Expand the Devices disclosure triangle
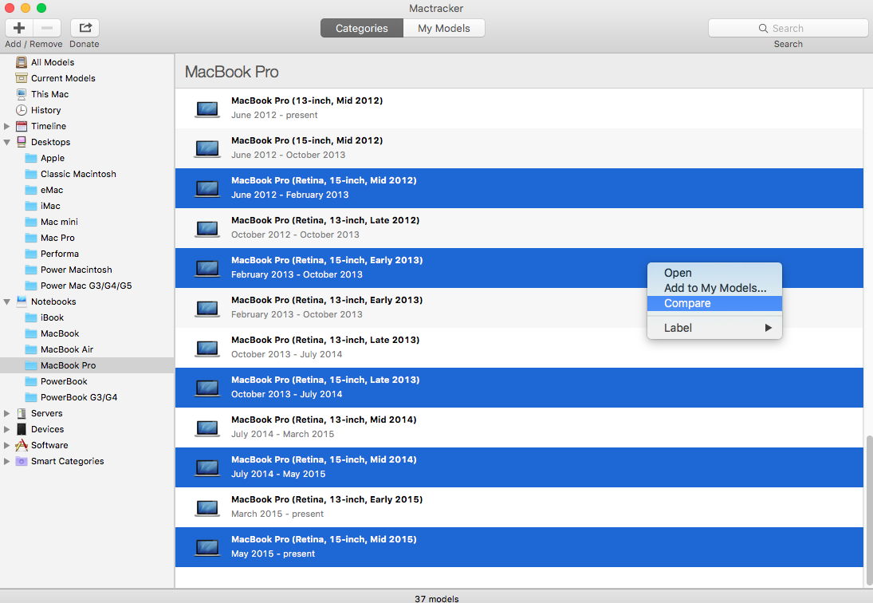 click(x=6, y=429)
